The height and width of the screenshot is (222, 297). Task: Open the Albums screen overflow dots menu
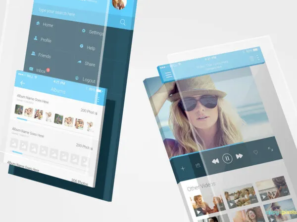(x=99, y=99)
